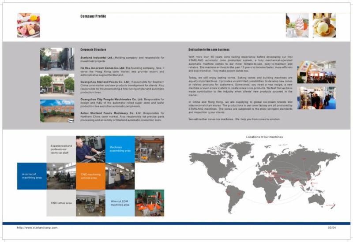Click the 03/04 page number
Image resolution: width=353 pixels, height=242 pixels.
coord(332,227)
